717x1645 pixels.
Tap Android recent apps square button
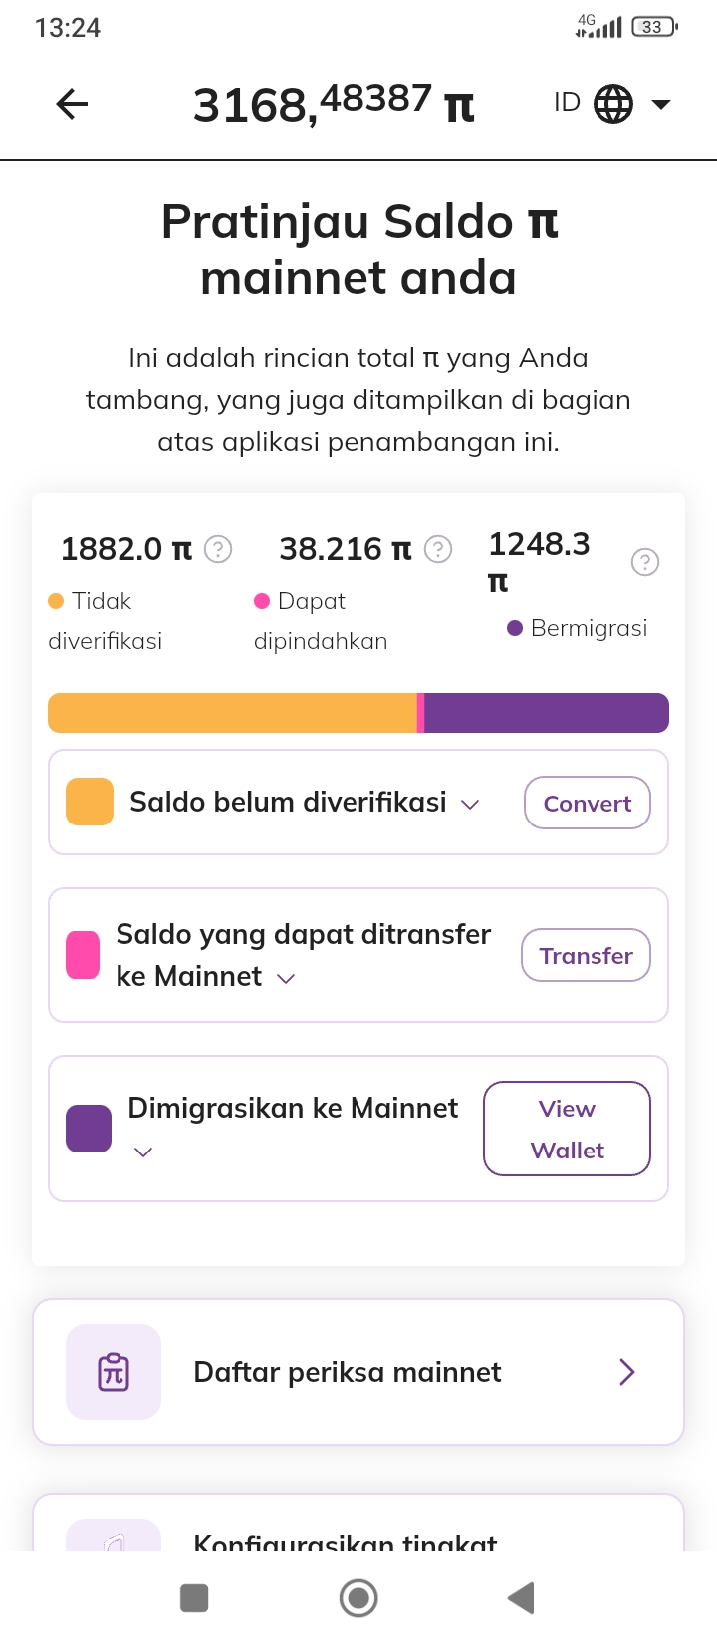pos(194,1598)
